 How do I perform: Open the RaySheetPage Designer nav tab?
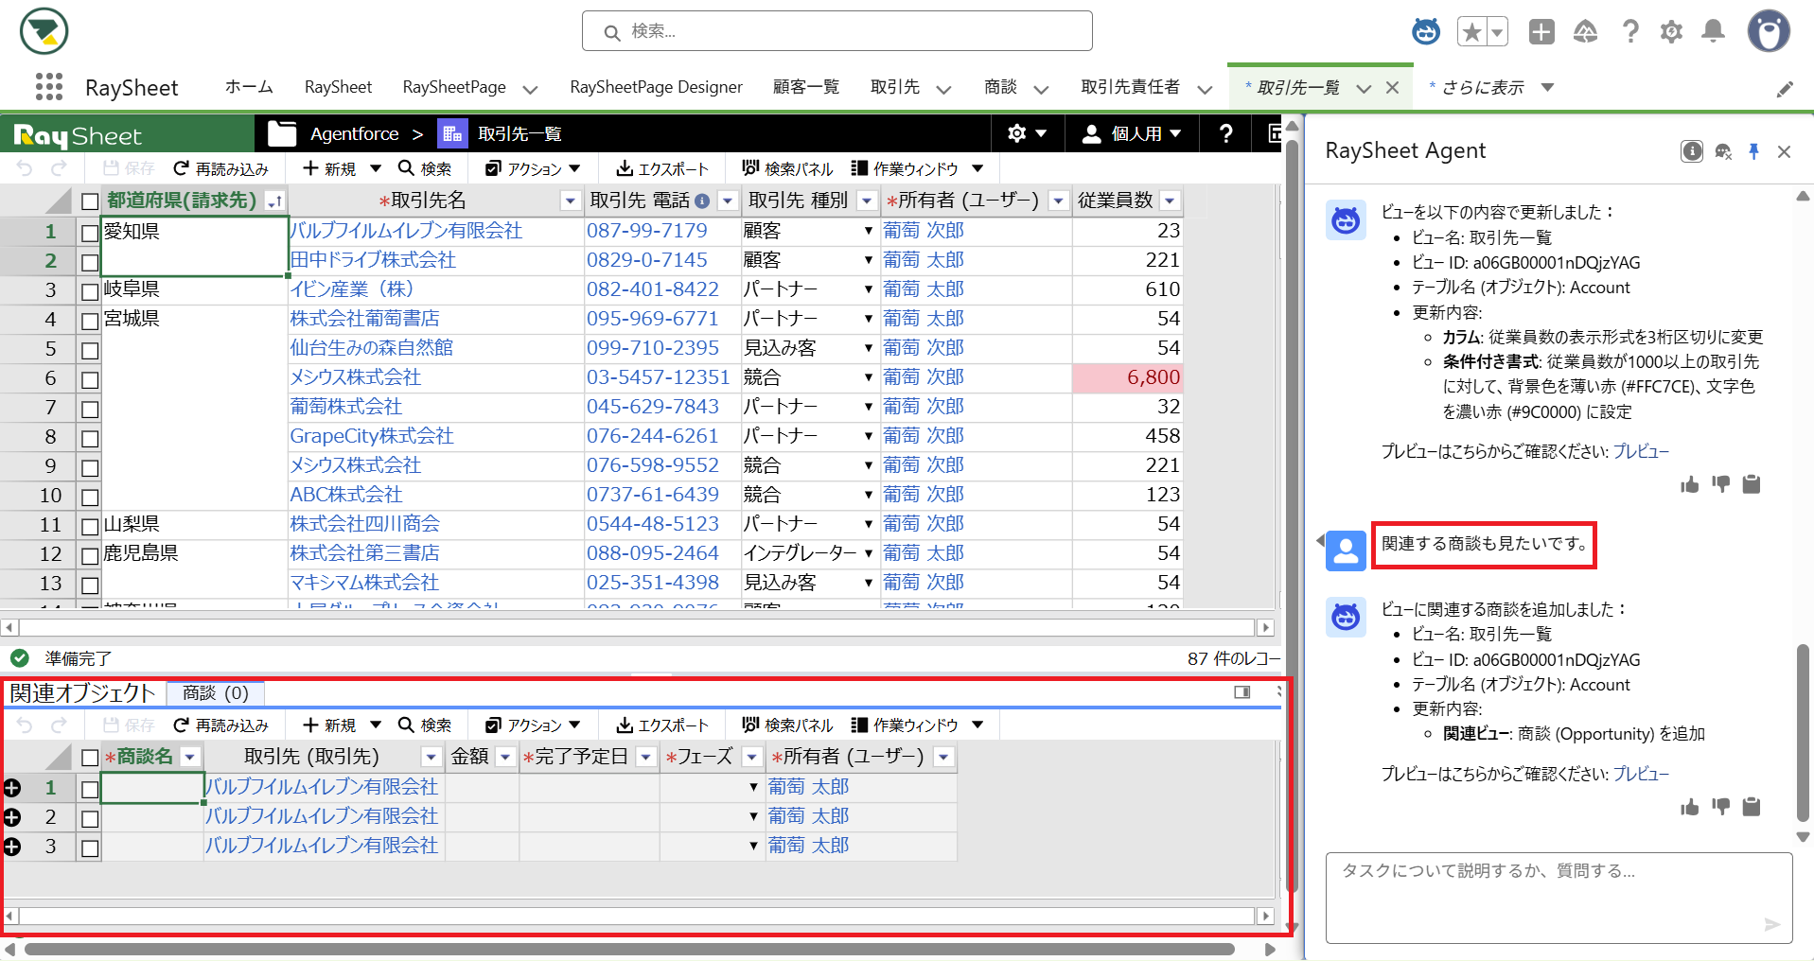tap(656, 87)
